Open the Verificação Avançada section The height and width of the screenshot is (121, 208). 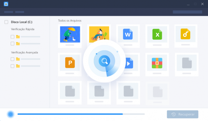[25, 53]
